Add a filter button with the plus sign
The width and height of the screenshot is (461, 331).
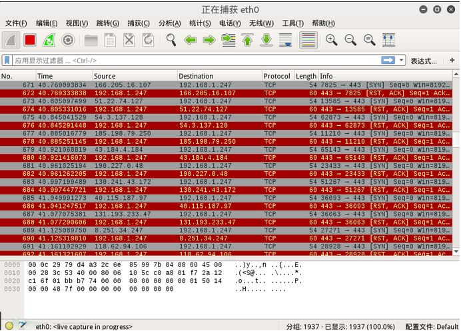coord(452,60)
